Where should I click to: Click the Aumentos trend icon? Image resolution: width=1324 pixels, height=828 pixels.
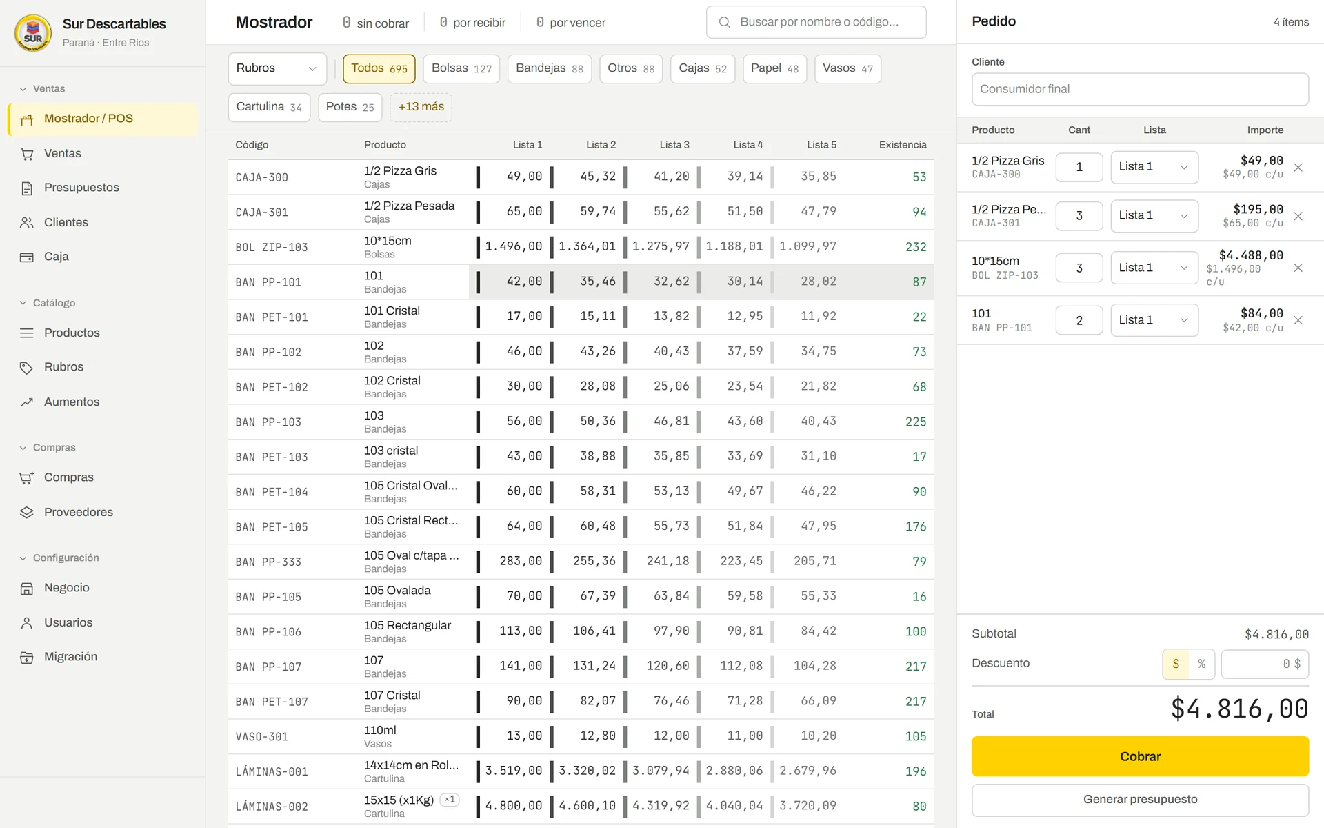(x=27, y=402)
